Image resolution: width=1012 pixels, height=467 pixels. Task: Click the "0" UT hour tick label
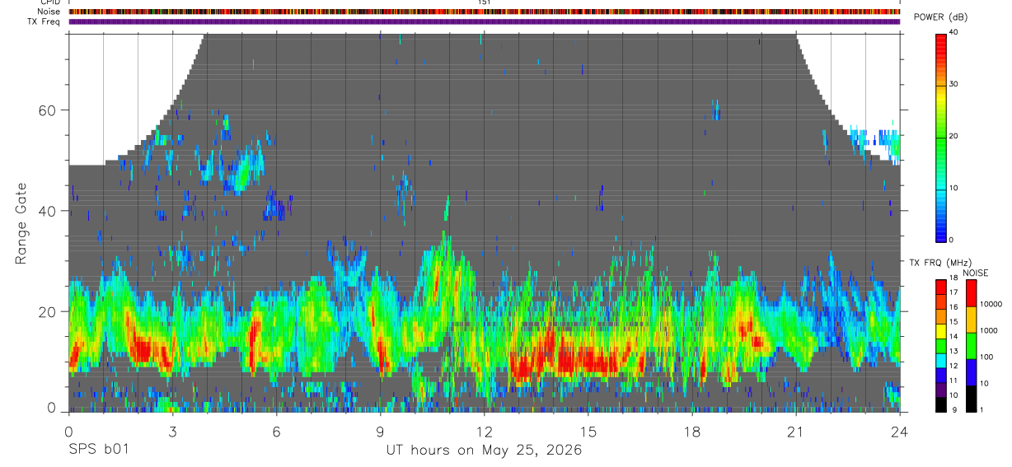pos(68,431)
